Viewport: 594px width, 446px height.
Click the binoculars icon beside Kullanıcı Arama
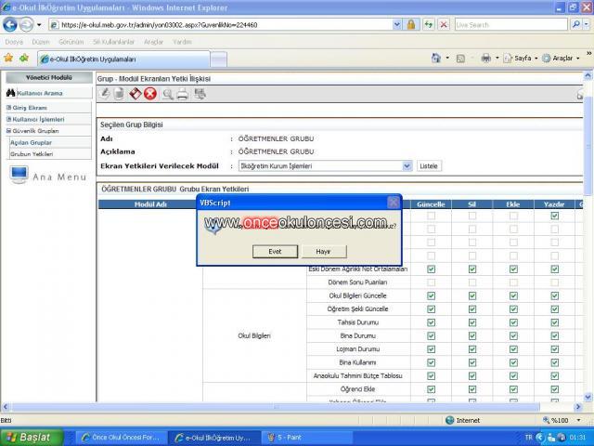[10, 93]
